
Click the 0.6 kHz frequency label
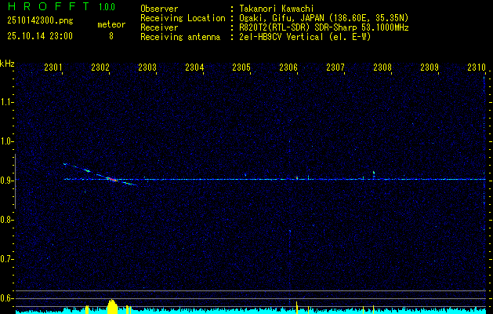6,298
